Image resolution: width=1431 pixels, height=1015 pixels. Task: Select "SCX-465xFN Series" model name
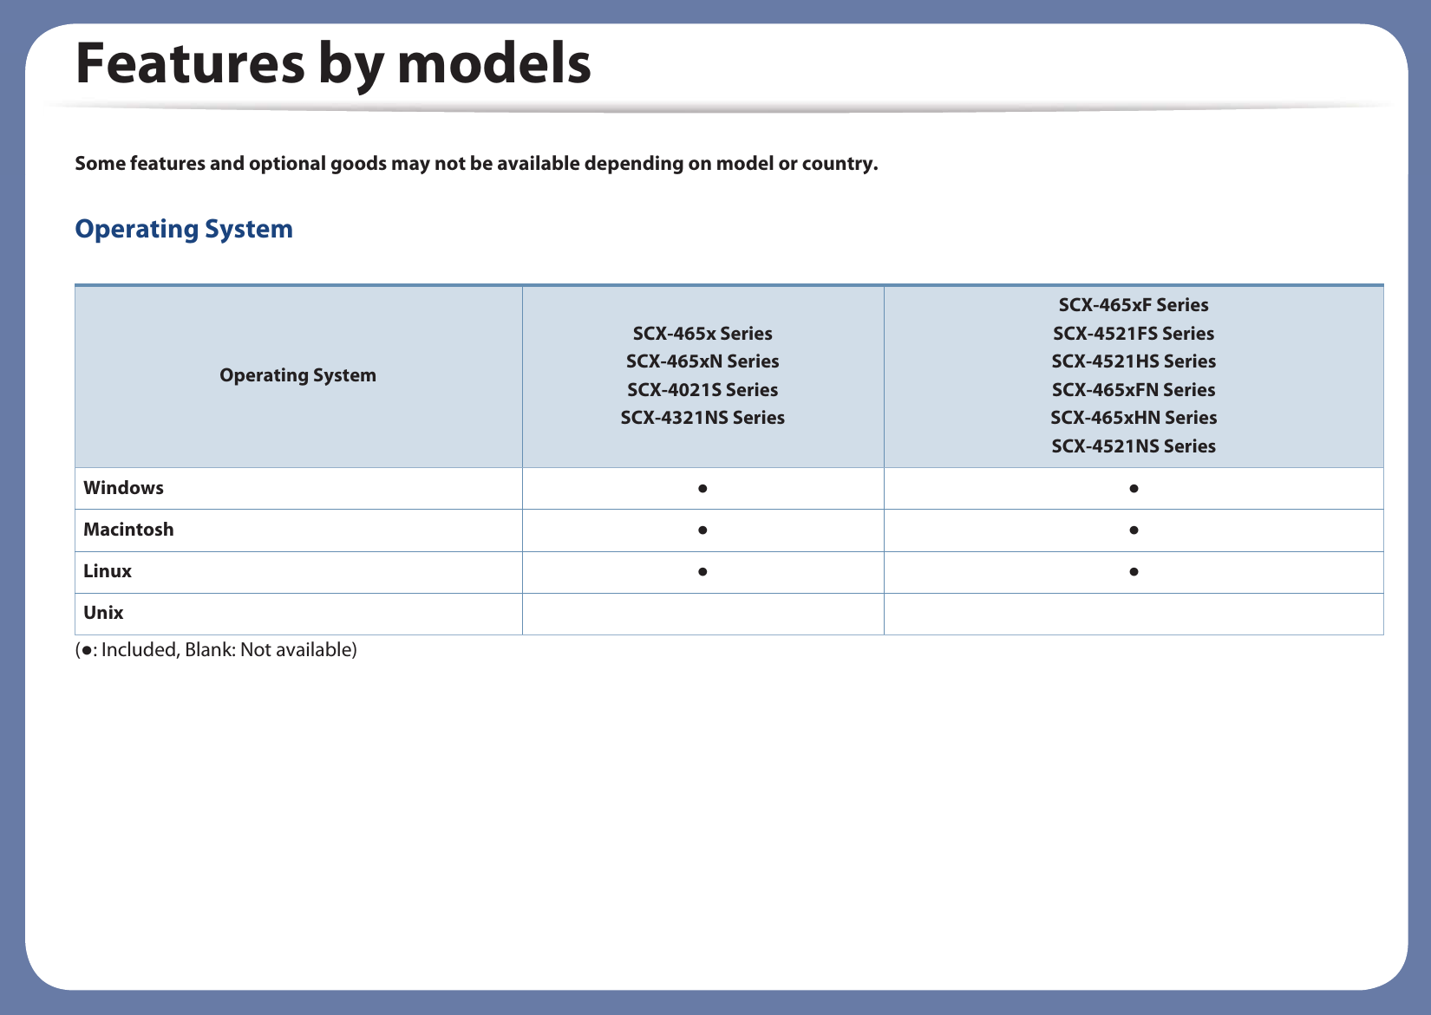click(x=1134, y=390)
